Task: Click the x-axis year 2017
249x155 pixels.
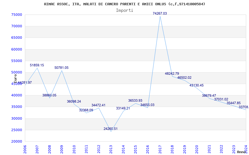Action: pos(160,149)
